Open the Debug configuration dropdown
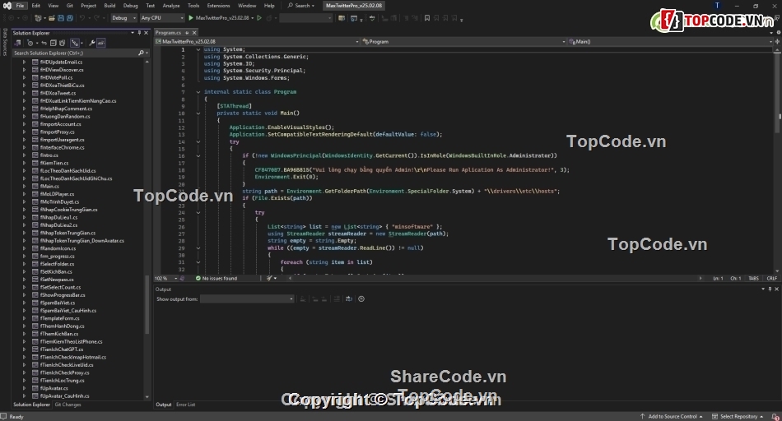 point(123,18)
